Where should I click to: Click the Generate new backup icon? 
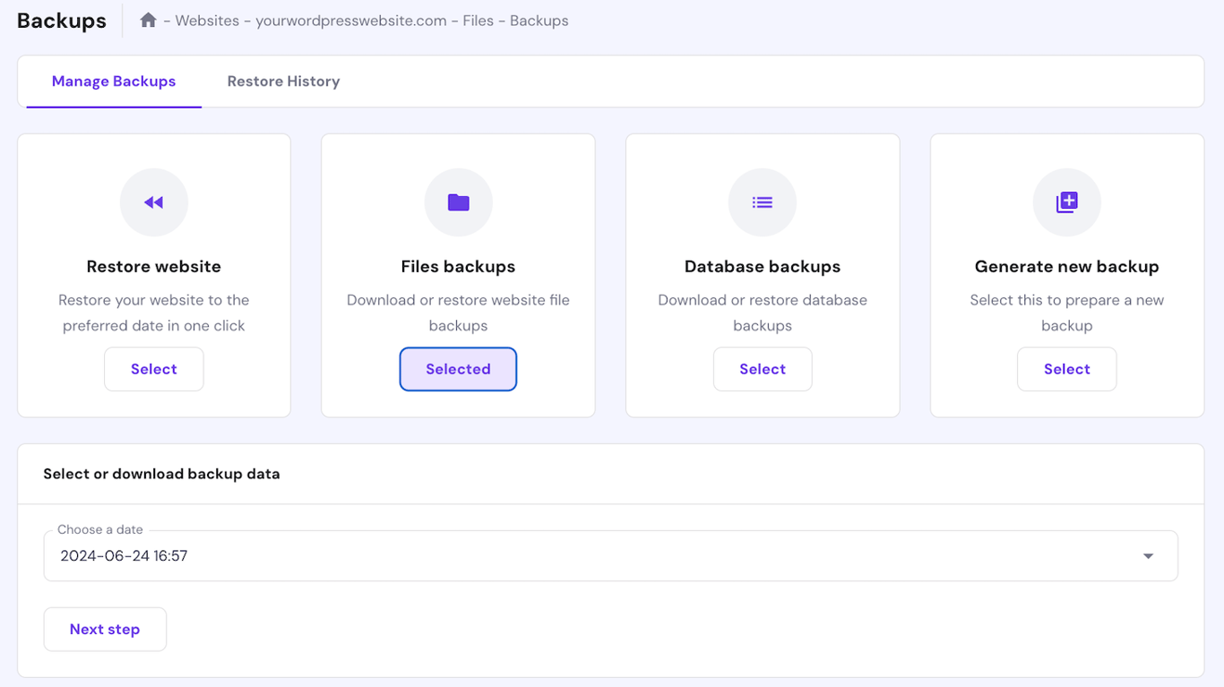(x=1066, y=202)
